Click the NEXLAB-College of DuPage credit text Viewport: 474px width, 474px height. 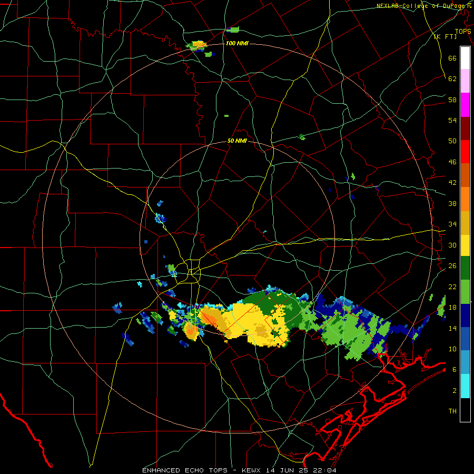(x=423, y=6)
